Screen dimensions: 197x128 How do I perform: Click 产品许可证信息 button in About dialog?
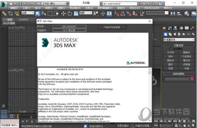pos(112,27)
